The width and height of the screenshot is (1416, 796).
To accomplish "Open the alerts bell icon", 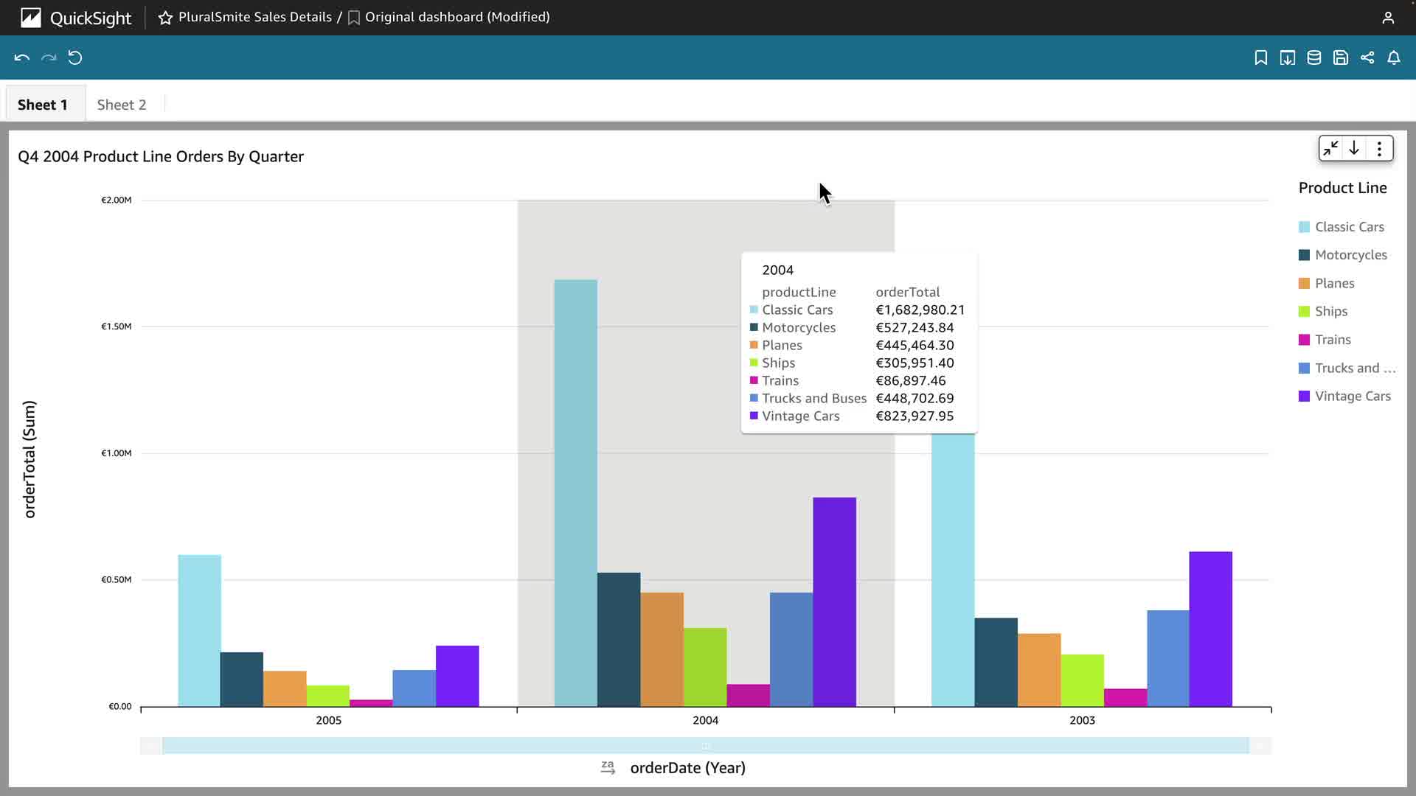I will pos(1393,57).
